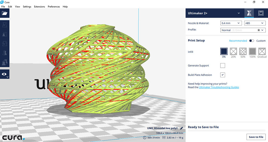
Task: Open the ABS material dropdown
Action: tap(255, 23)
